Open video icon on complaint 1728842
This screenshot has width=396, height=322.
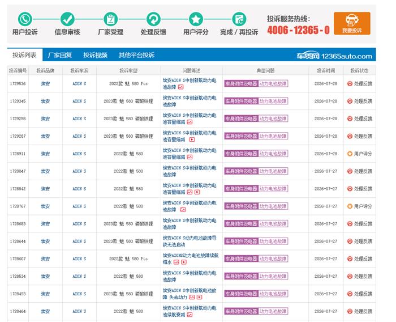tap(197, 192)
